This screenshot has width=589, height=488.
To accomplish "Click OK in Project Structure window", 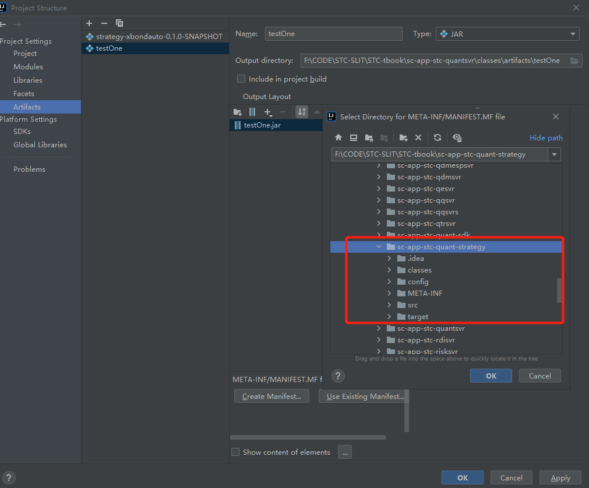I will (x=463, y=478).
